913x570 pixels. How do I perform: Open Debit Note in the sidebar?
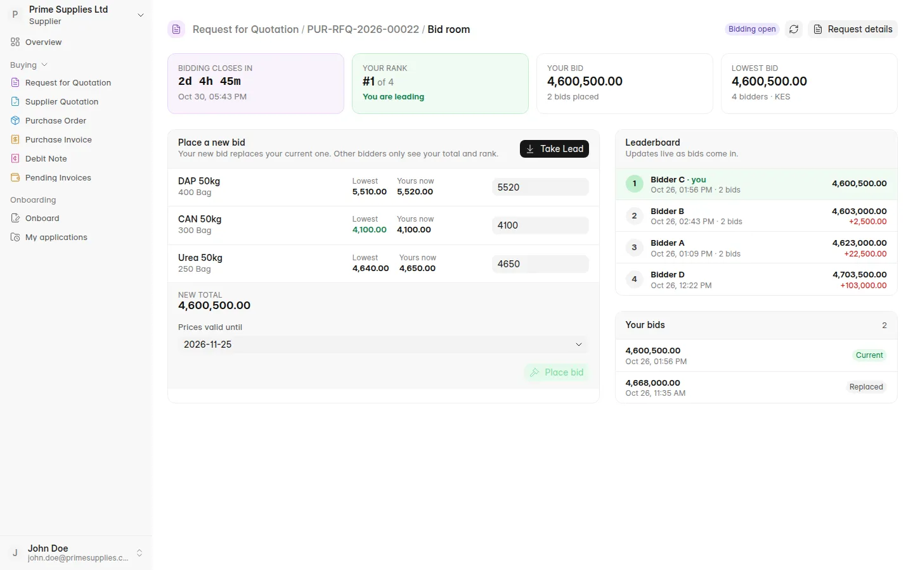(x=76, y=159)
